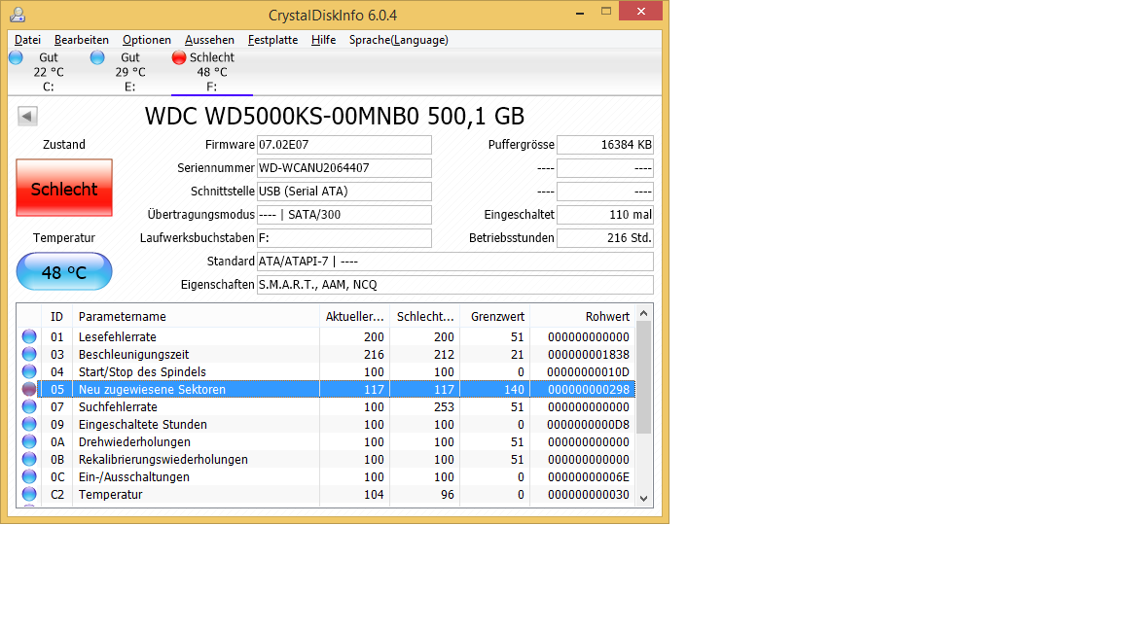1121x630 pixels.
Task: Select the Suchfehlerrate row text
Action: click(x=118, y=407)
